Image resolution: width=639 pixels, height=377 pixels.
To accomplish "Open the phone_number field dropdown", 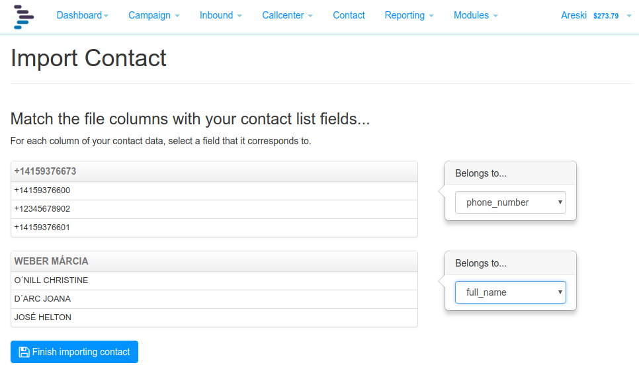I will (x=510, y=202).
